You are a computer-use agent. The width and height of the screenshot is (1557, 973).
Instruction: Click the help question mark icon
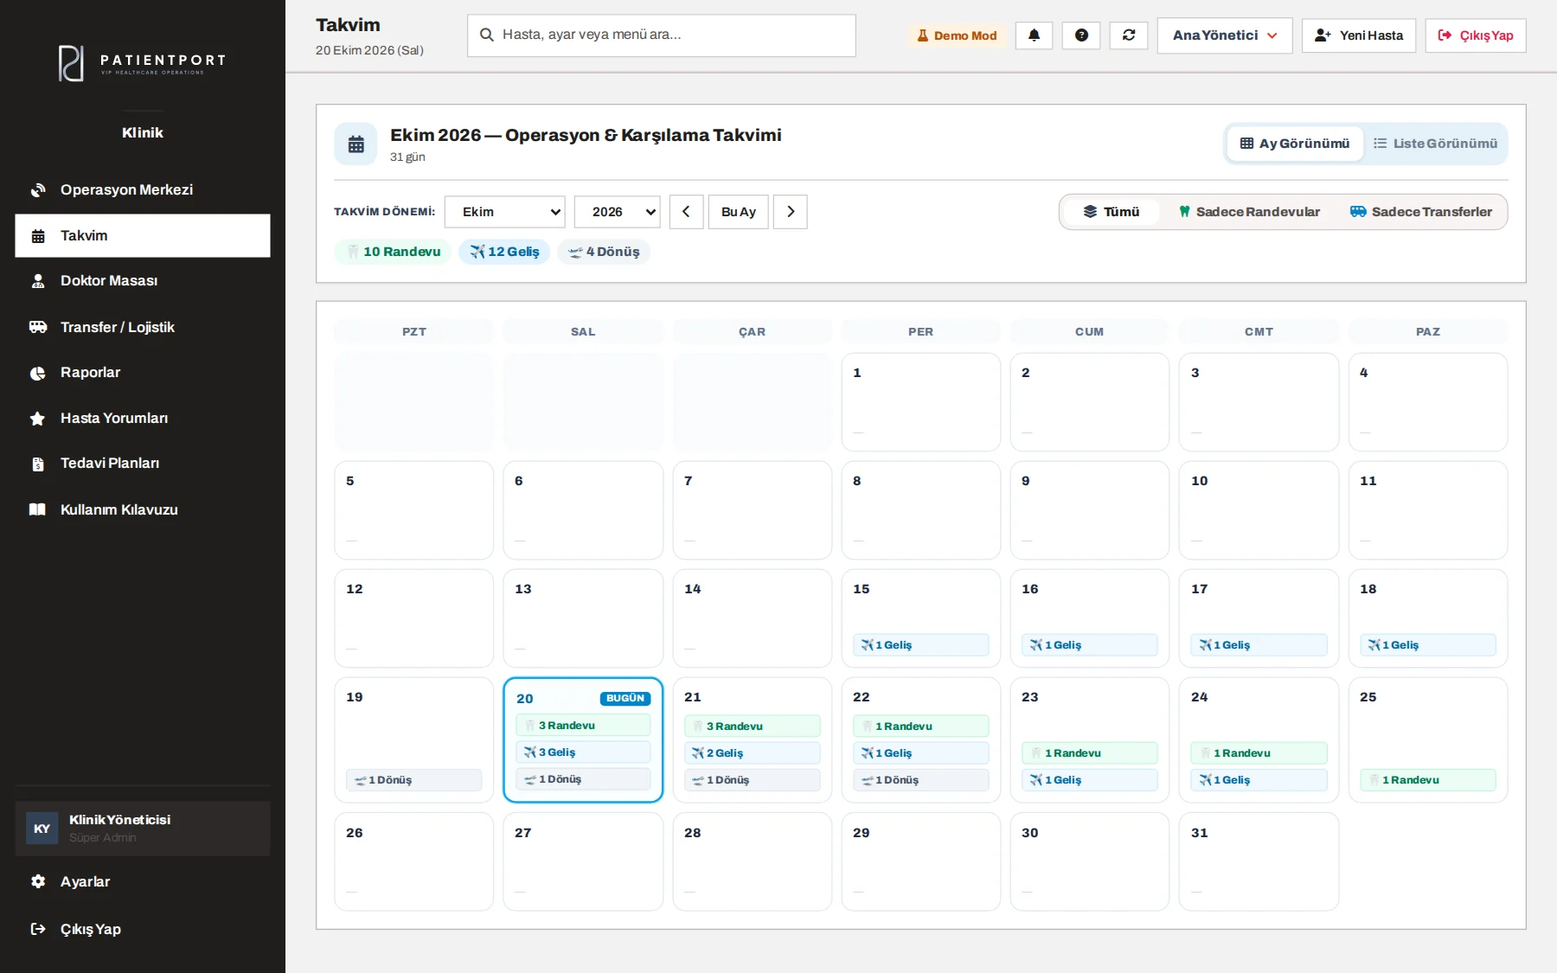[1081, 35]
